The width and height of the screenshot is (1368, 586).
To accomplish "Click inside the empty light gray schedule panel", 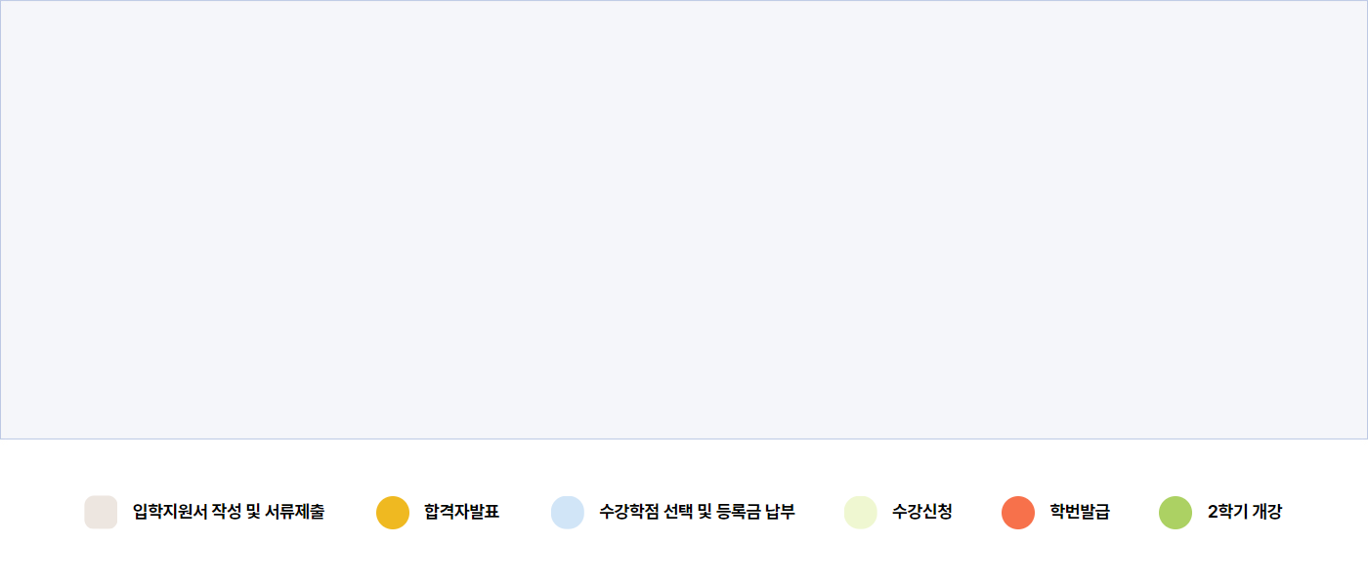I will [x=684, y=220].
